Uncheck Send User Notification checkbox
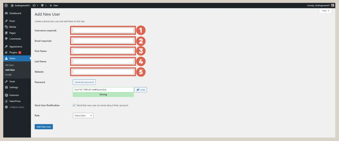The height and width of the screenshot is (141, 339). 74,105
